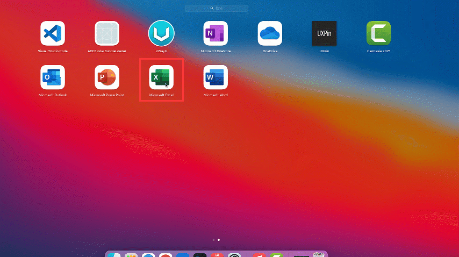Open the V2rayU application
Image resolution: width=459 pixels, height=257 pixels.
tap(161, 33)
